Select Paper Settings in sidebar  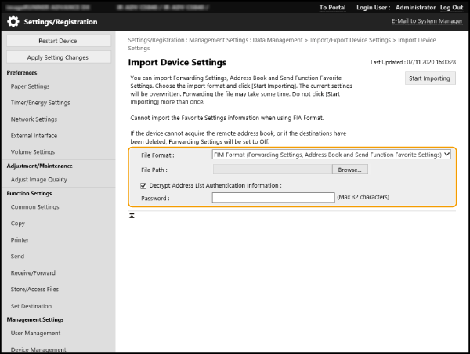click(x=31, y=86)
